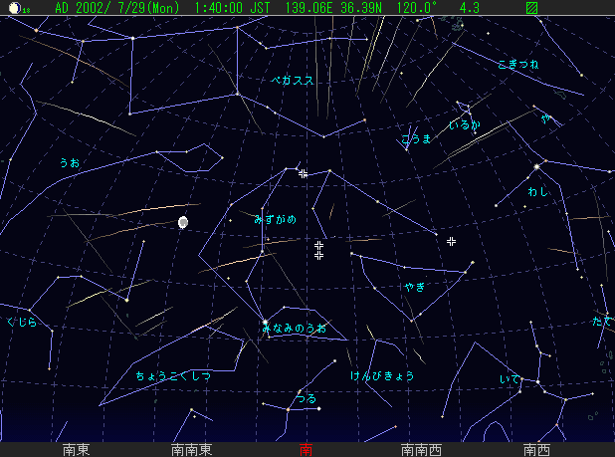Screen dimensions: 615x457
Task: Select the 南南東 direction label
Action: point(192,449)
